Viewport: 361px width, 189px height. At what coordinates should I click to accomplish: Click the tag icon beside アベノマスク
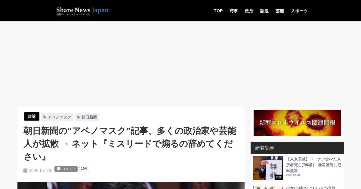pyautogui.click(x=45, y=117)
